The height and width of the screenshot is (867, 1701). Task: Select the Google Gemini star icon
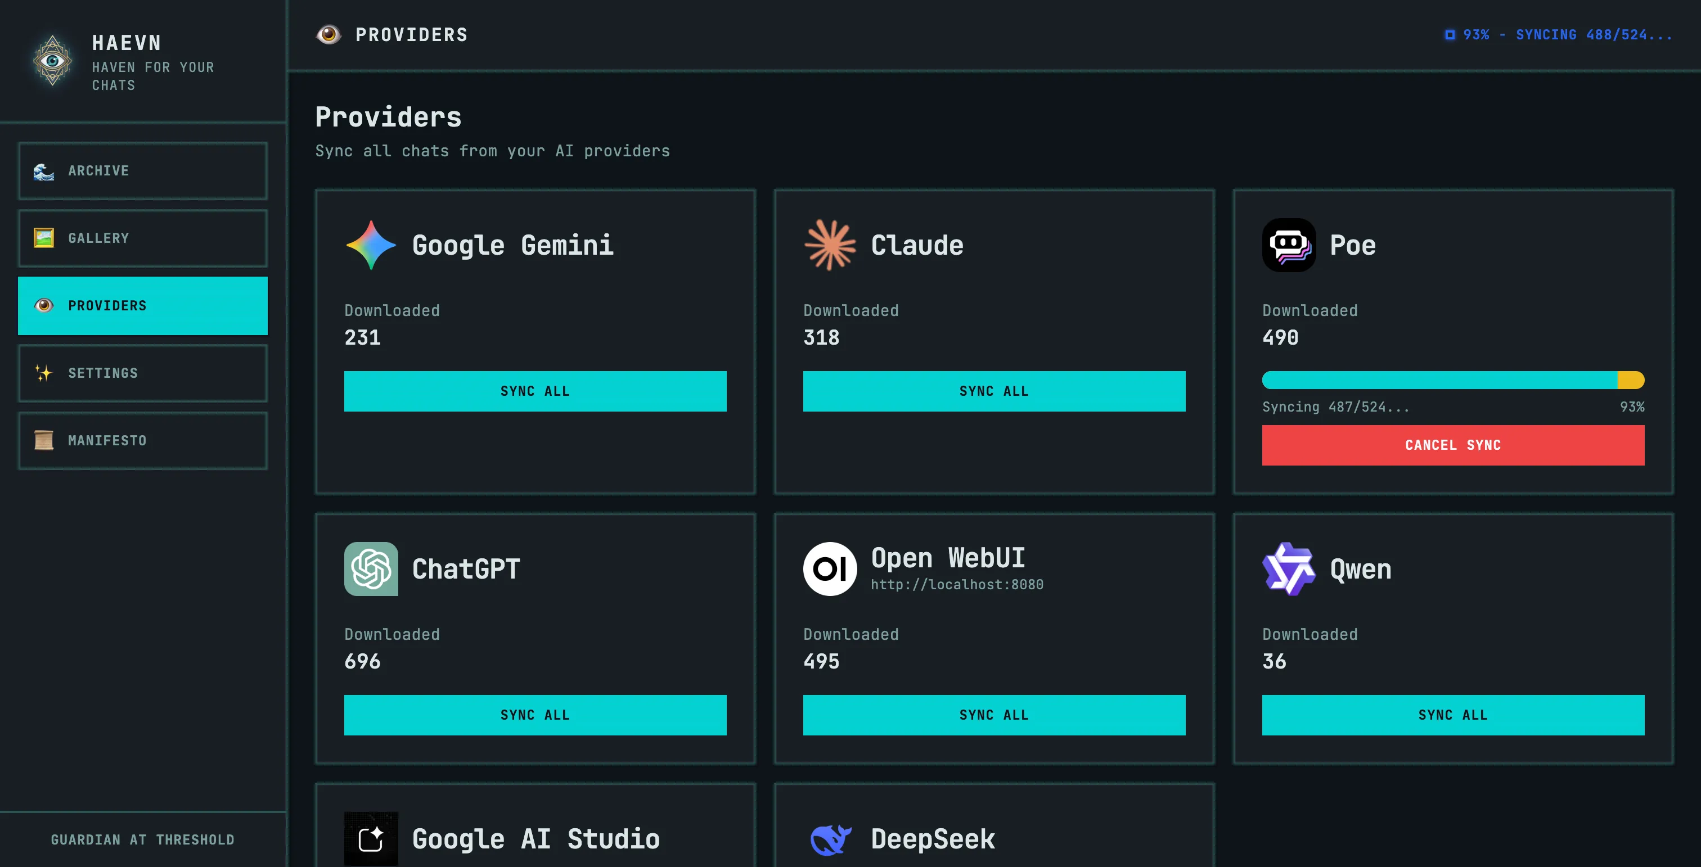point(371,245)
